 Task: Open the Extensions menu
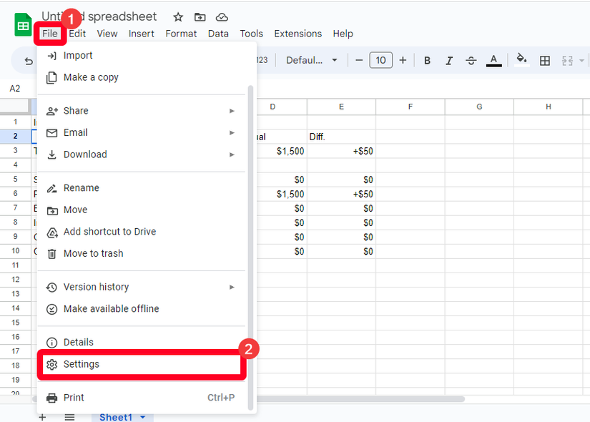point(298,34)
